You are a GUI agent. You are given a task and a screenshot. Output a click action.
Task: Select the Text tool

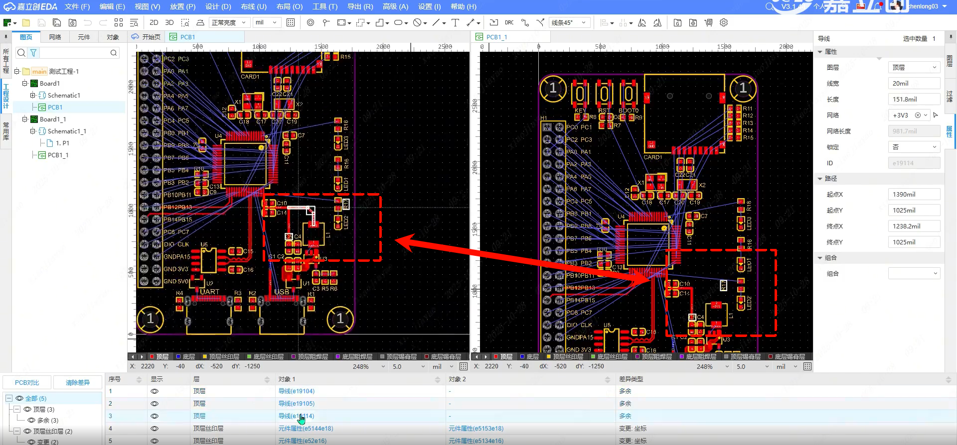tap(455, 22)
